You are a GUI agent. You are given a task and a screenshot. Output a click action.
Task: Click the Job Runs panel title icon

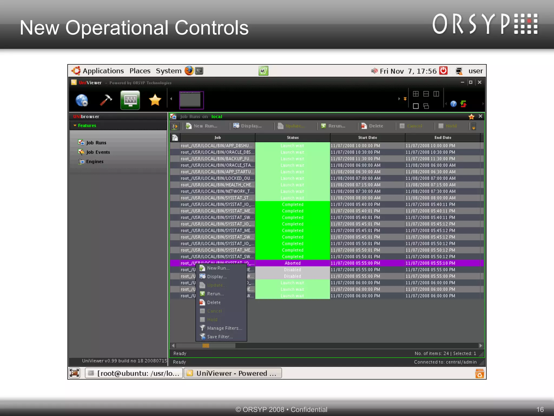point(173,116)
